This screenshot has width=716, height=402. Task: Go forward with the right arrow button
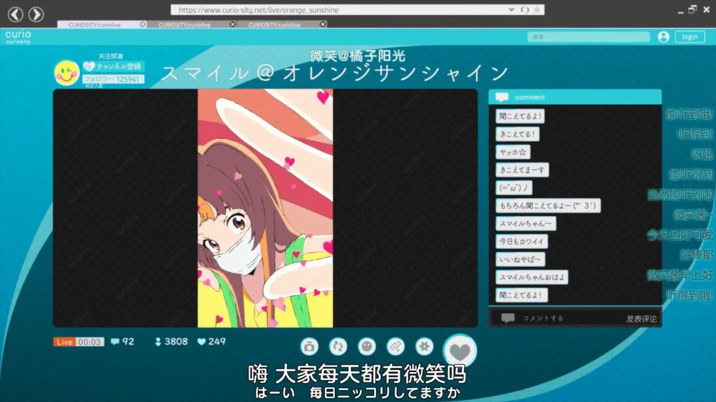(36, 15)
